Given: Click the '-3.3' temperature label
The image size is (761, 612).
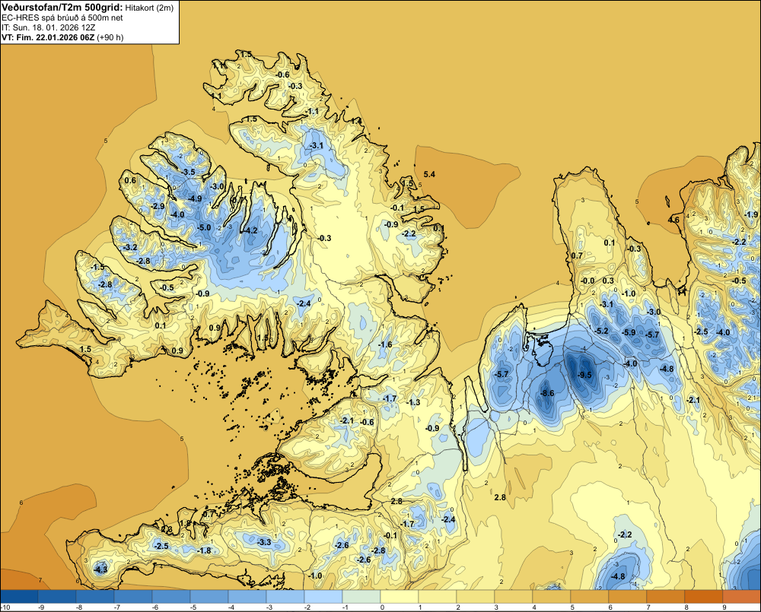Looking at the screenshot, I should [x=264, y=542].
